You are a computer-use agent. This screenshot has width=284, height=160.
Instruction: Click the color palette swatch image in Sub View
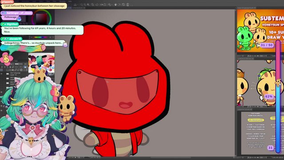[41, 62]
